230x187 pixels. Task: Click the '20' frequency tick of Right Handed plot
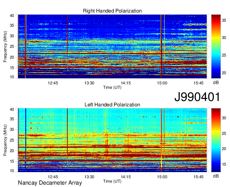[x=12, y=57]
